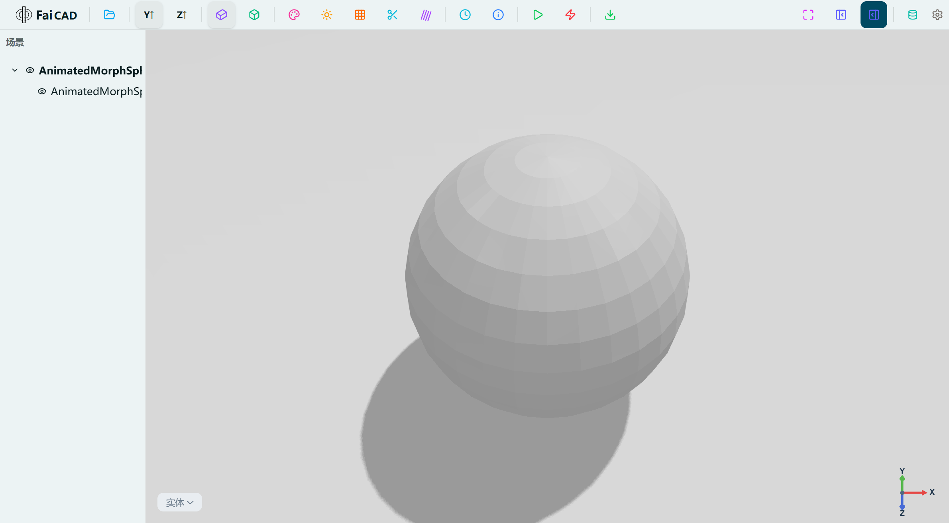Click the Fai CAD logo
This screenshot has height=523, width=949.
[x=46, y=15]
